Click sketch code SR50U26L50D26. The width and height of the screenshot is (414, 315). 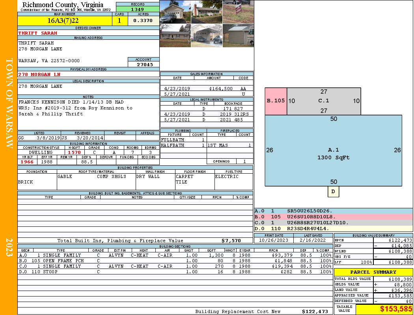pos(310,211)
